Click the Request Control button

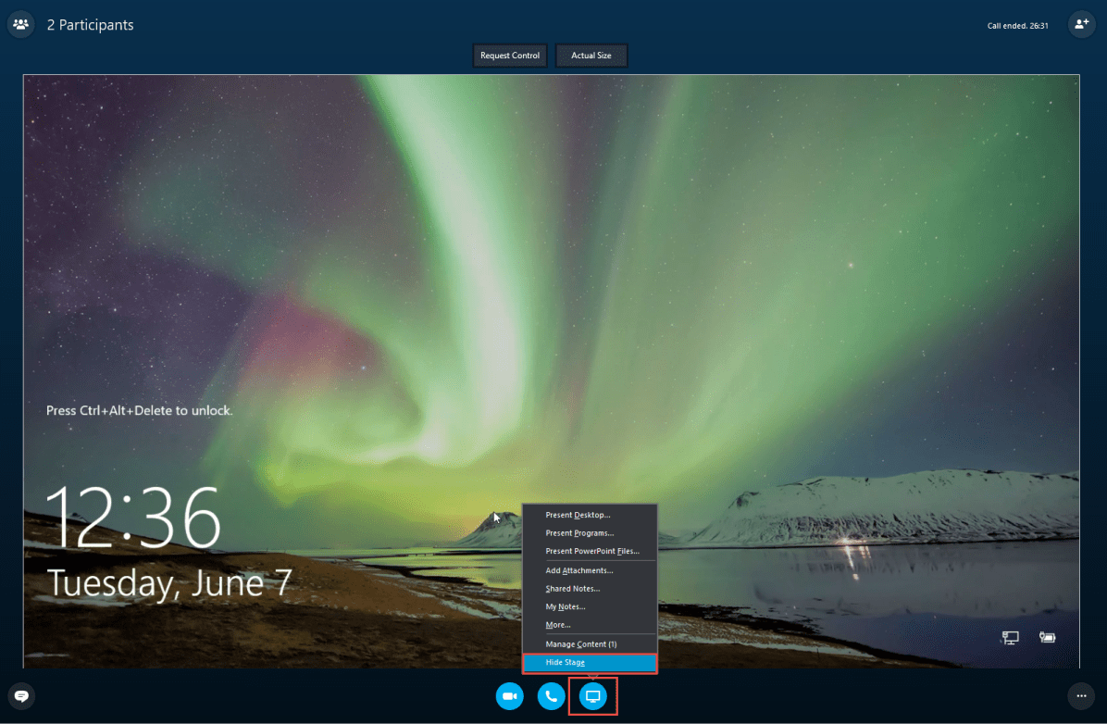coord(510,56)
